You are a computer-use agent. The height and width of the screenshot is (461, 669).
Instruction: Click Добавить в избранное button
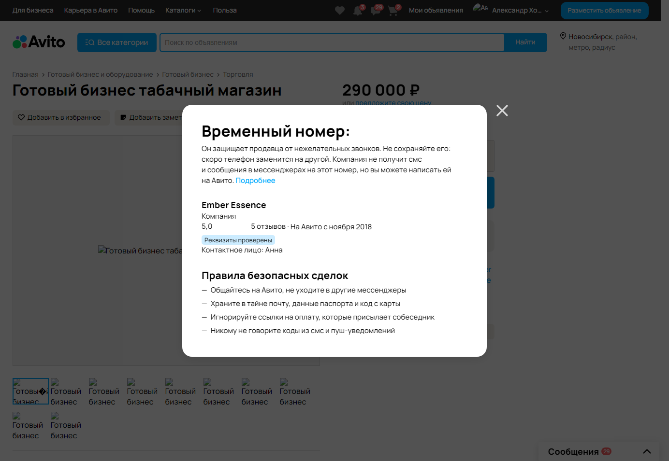61,117
